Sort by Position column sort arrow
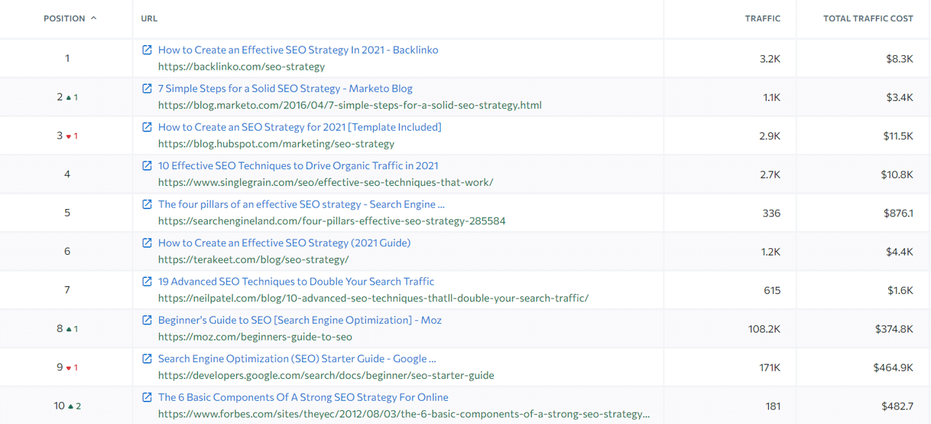The height and width of the screenshot is (424, 931). (x=93, y=18)
